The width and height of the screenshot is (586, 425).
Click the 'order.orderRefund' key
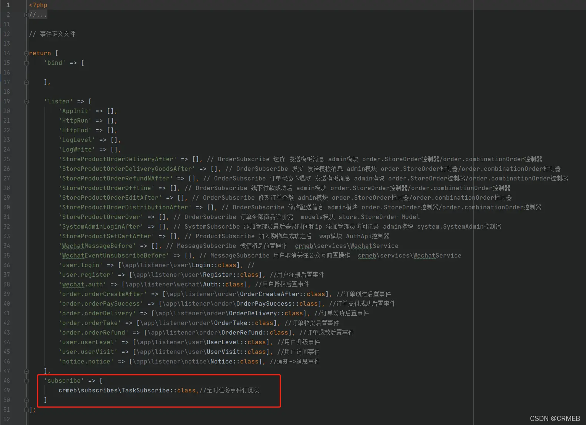click(x=94, y=333)
